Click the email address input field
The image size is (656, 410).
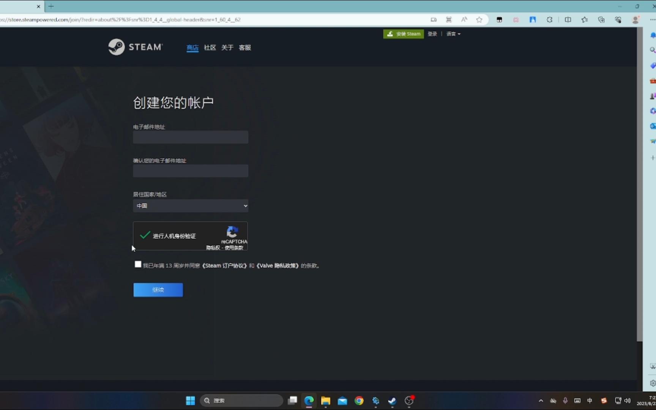click(x=191, y=137)
